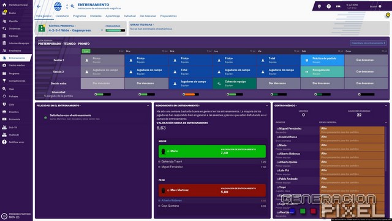
Task: Toggle the club switcher up/down arrows
Action: pos(67,6)
